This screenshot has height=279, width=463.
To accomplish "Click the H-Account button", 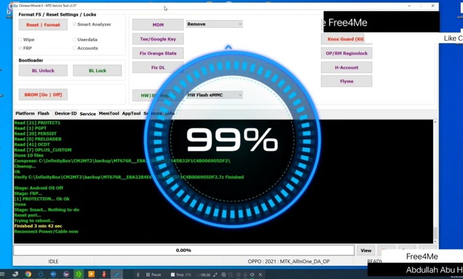I will pos(347,67).
